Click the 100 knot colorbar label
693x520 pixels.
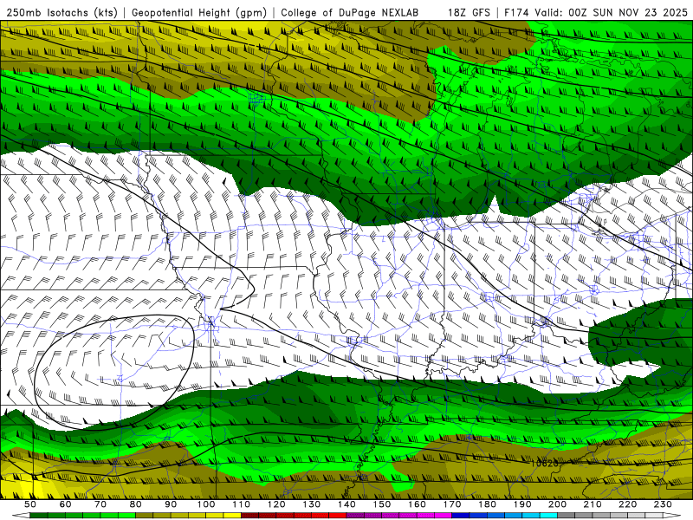pos(206,504)
